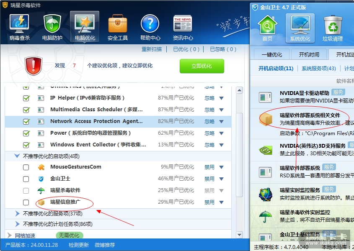354x251 pixels.
Task: Click 无需优化 badge beside 网络加速
Action: (x=69, y=236)
